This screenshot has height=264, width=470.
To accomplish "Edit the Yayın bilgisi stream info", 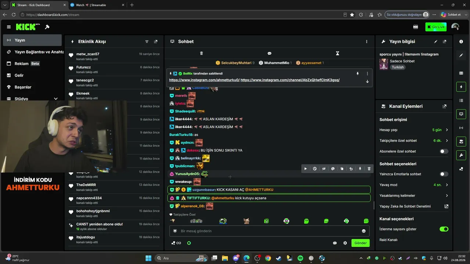I will [x=436, y=42].
